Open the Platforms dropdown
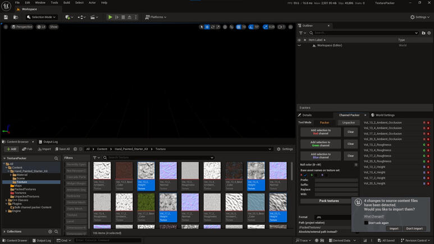434x244 pixels. pyautogui.click(x=156, y=17)
